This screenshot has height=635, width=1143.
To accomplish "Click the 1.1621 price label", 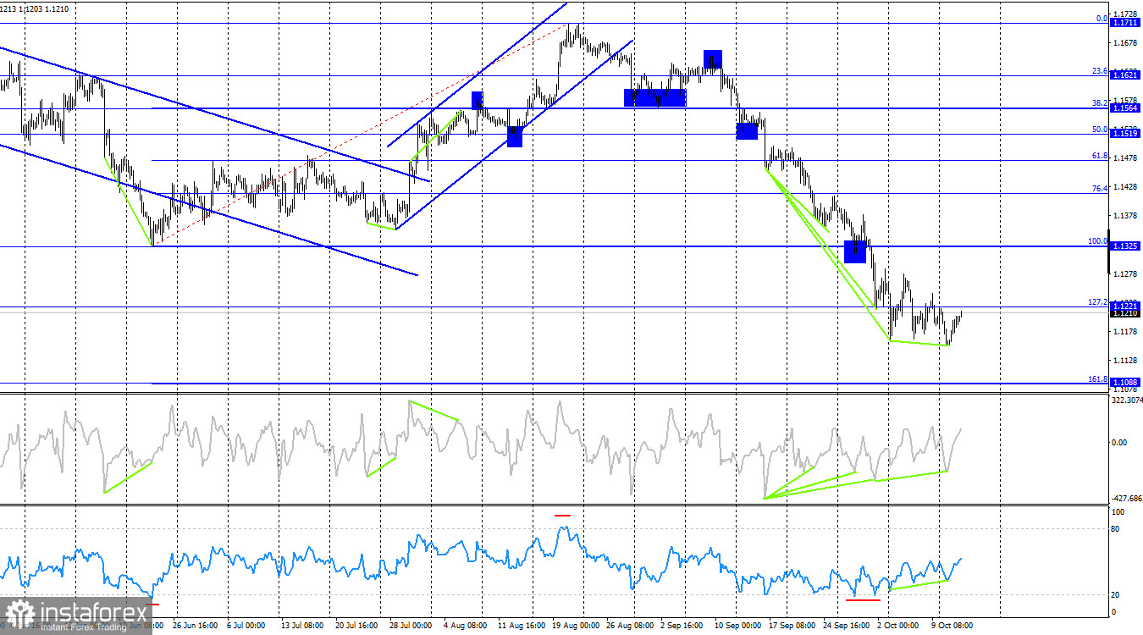I will click(x=1125, y=75).
